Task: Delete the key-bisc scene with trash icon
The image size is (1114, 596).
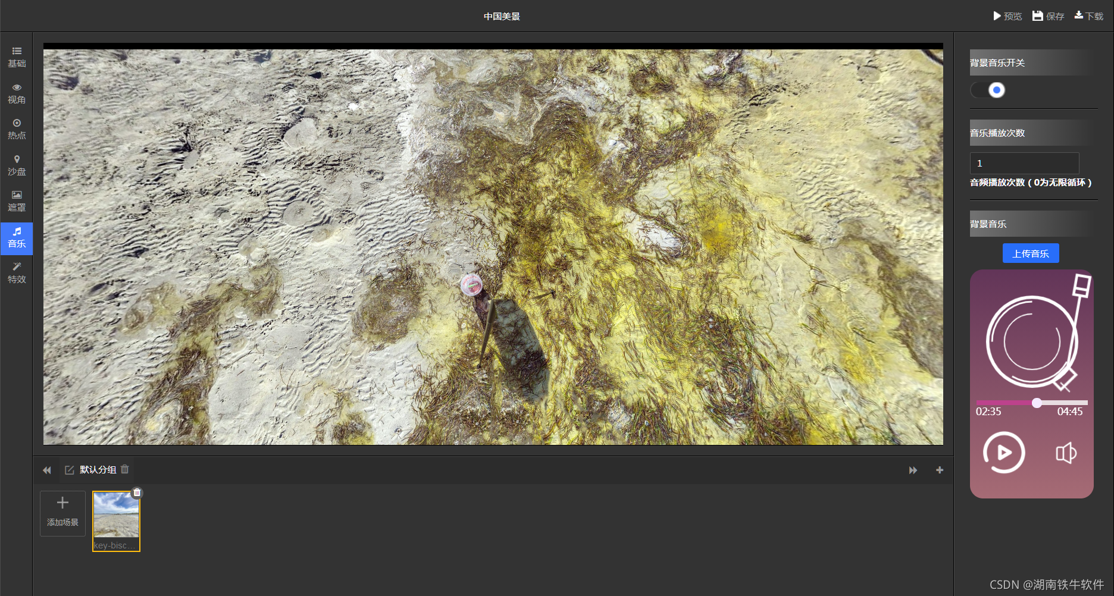Action: [x=137, y=493]
